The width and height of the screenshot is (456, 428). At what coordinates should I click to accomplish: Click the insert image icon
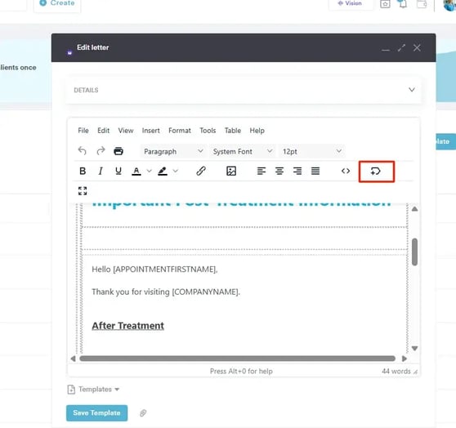[231, 171]
